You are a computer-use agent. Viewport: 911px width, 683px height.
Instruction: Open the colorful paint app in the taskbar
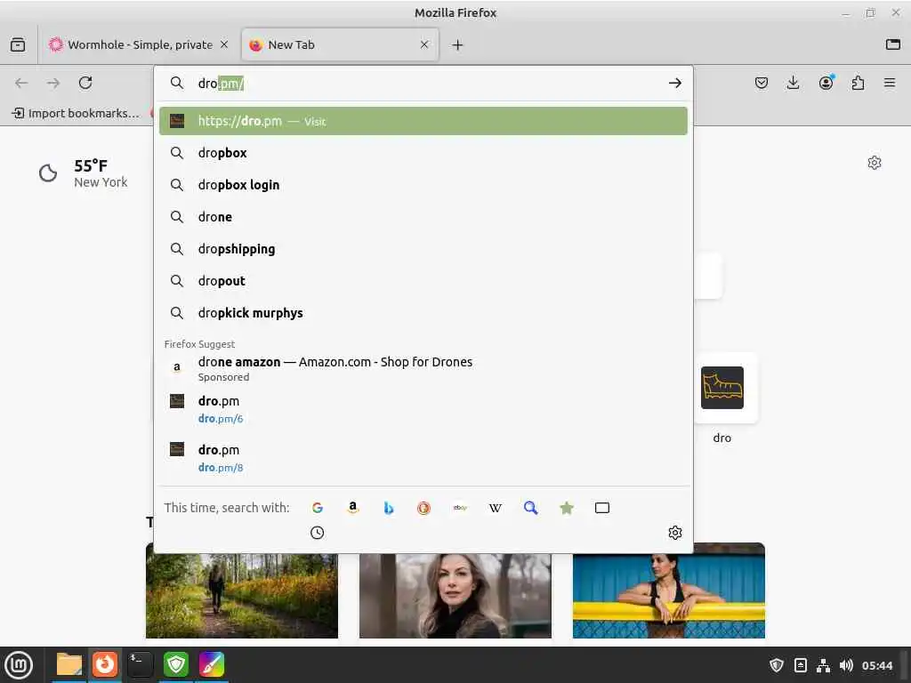click(x=212, y=665)
